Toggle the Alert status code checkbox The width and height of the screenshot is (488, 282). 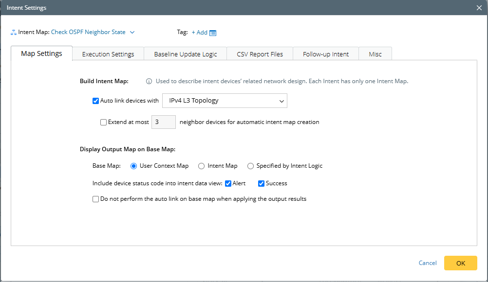228,184
